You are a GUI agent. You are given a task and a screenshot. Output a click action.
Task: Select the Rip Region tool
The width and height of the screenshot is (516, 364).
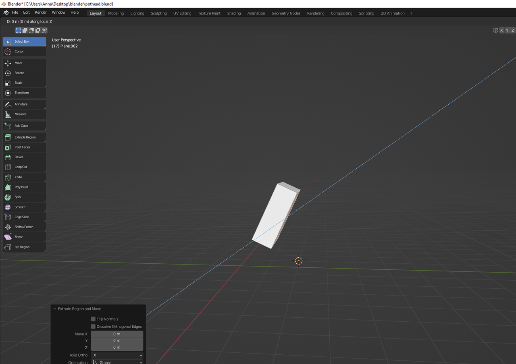(24, 247)
